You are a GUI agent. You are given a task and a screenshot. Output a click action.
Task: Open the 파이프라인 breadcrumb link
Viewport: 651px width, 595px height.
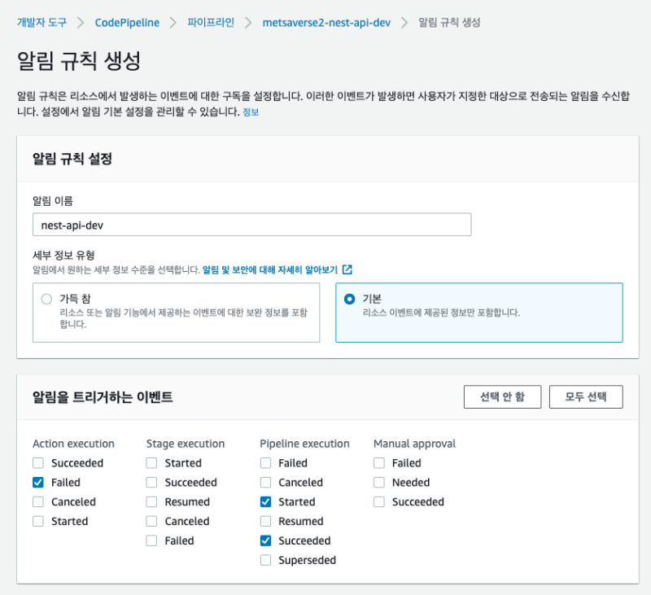click(211, 23)
